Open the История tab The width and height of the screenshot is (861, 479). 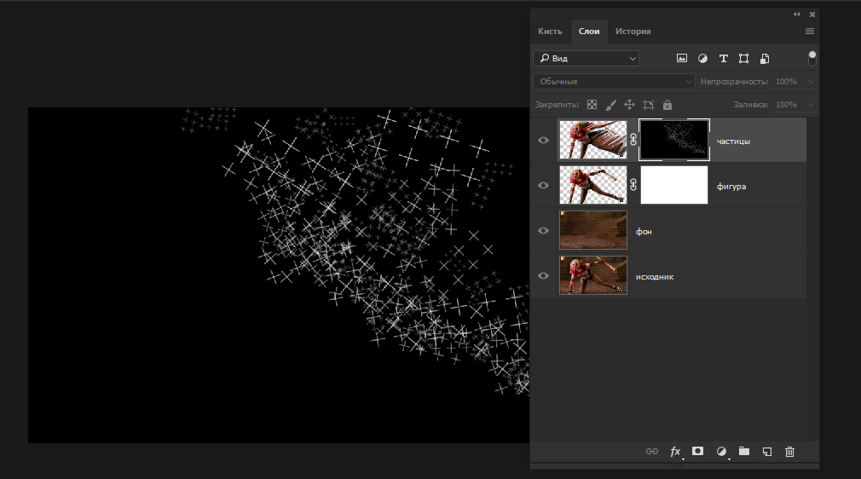click(633, 32)
